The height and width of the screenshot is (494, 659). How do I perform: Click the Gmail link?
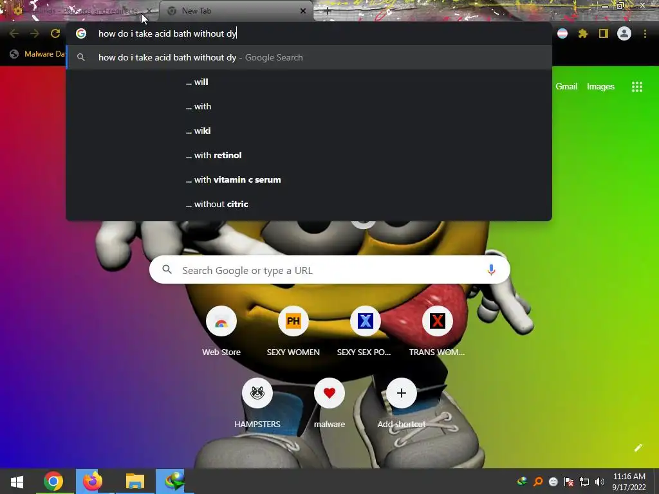(566, 87)
